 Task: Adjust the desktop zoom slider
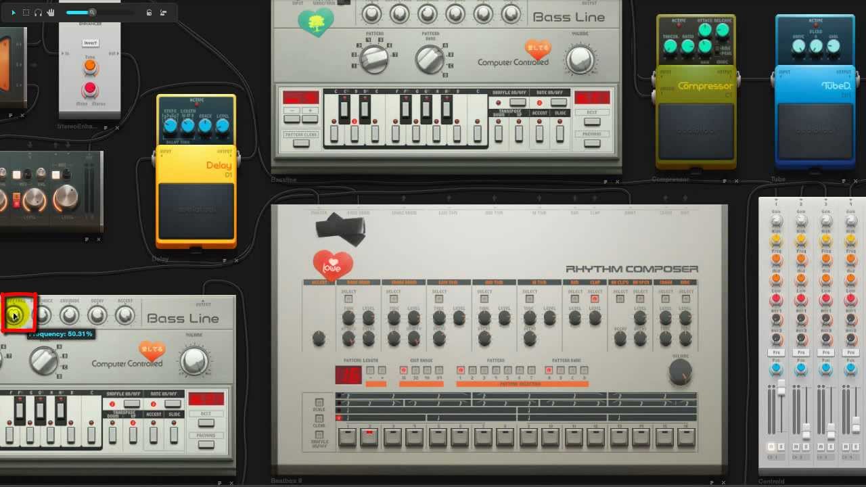pyautogui.click(x=100, y=12)
